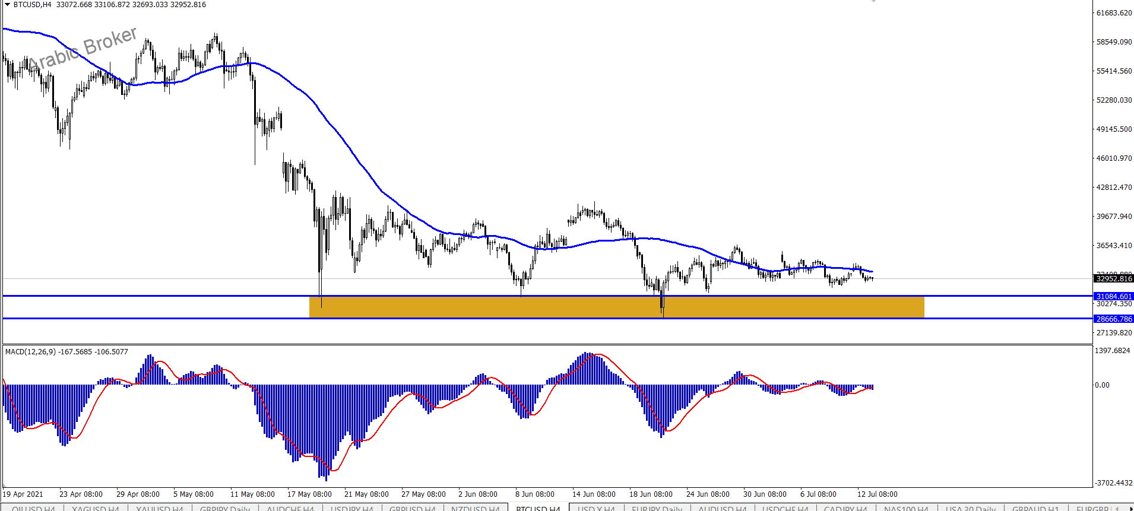
Task: Click the 36543.410 price scale value
Action: coord(1114,245)
